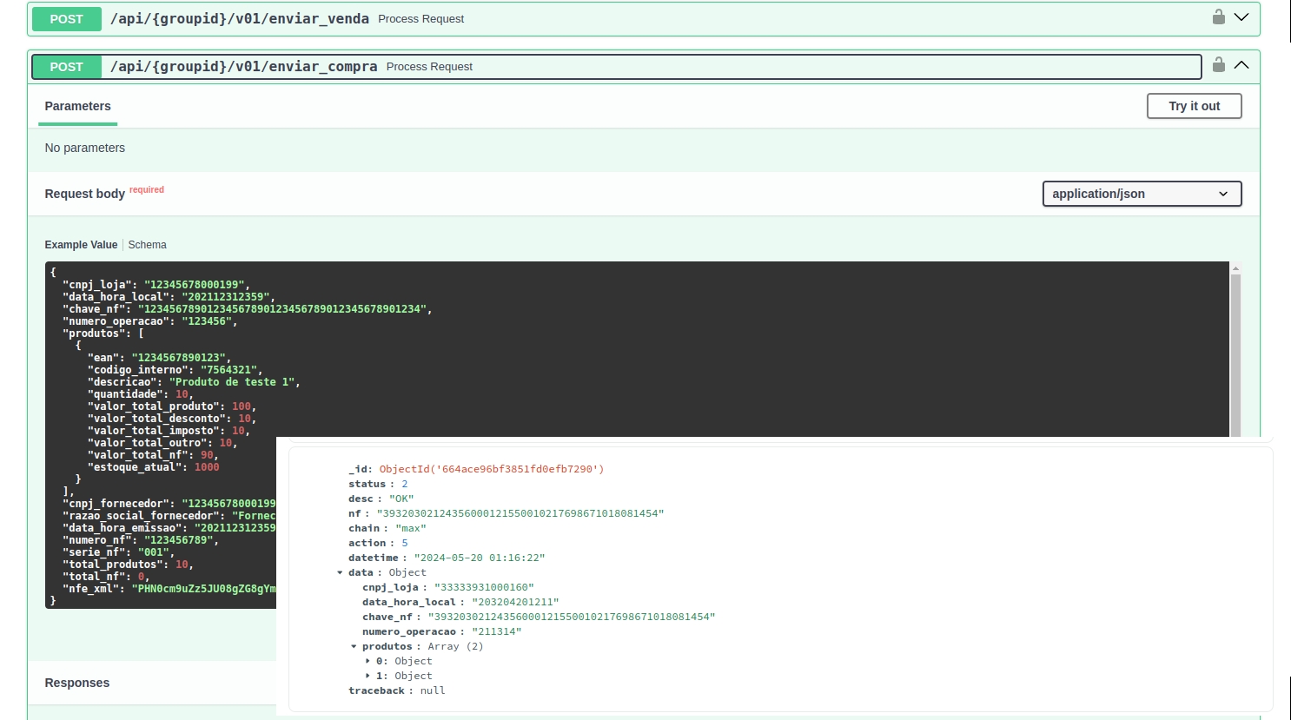Expand the produtos item 1 Object
1291x720 pixels.
click(x=368, y=677)
